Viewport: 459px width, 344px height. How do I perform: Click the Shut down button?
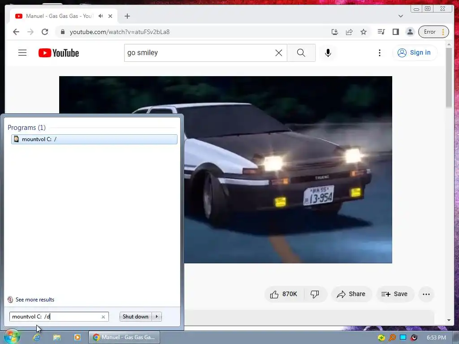click(135, 317)
